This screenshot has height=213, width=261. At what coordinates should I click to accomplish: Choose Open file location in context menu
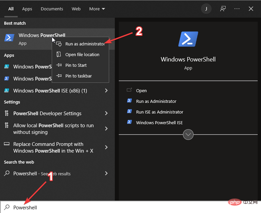(x=80, y=55)
